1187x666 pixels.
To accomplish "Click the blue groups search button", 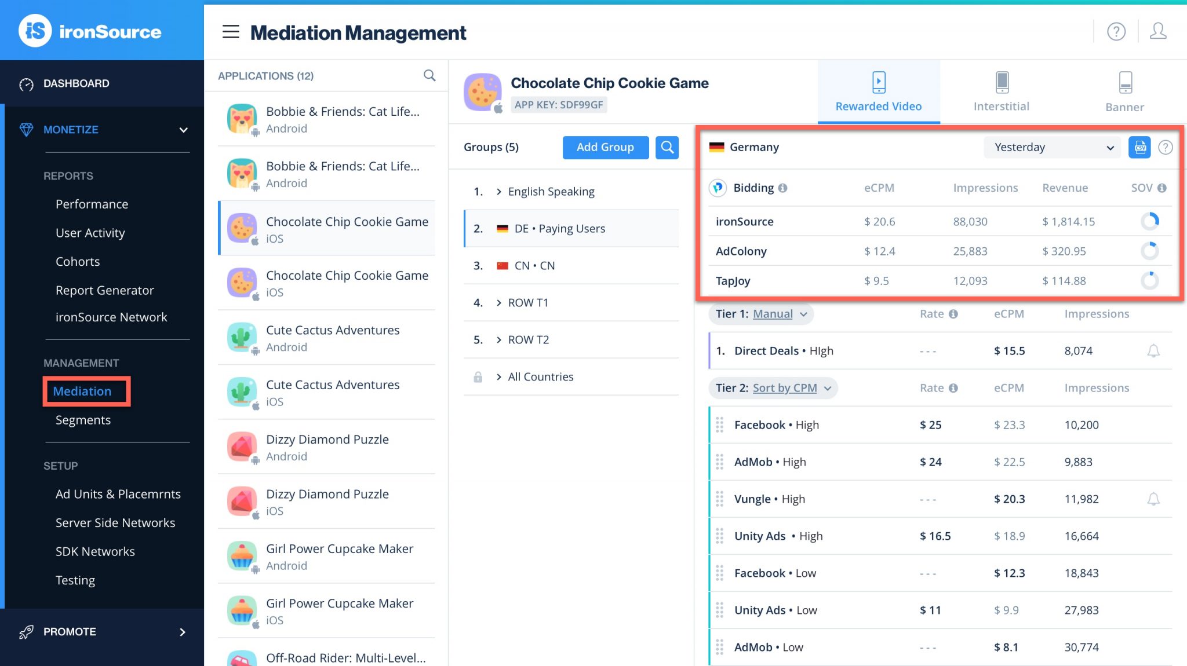I will click(667, 147).
